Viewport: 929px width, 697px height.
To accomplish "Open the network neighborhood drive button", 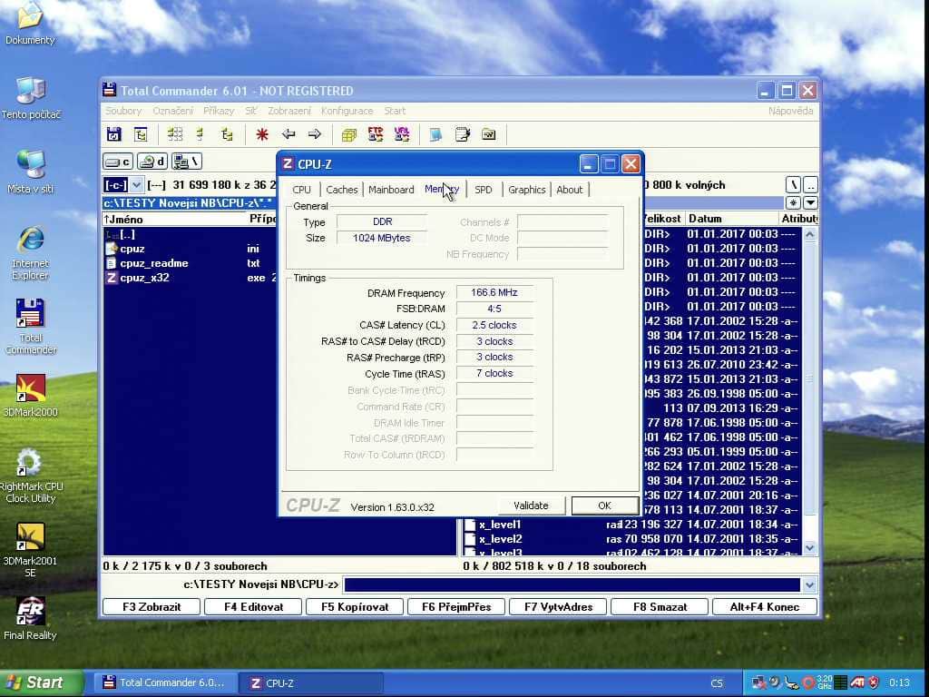I will (x=187, y=162).
